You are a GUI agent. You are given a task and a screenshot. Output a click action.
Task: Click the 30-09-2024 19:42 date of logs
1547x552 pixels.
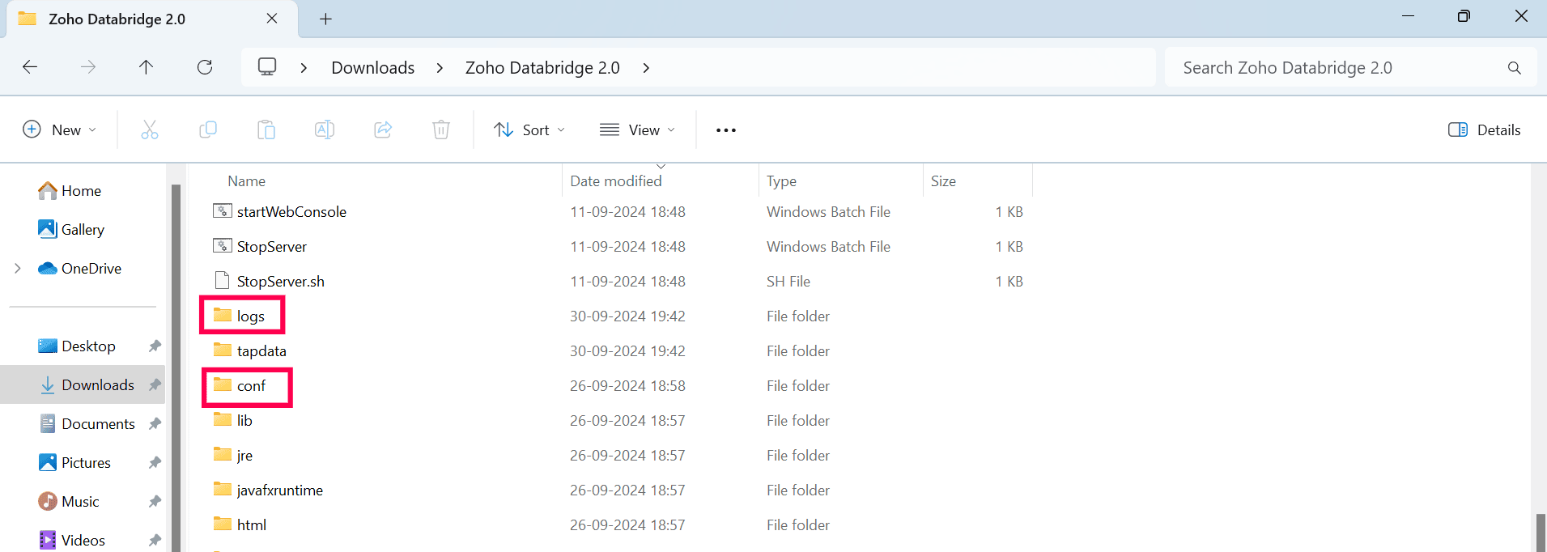coord(627,316)
